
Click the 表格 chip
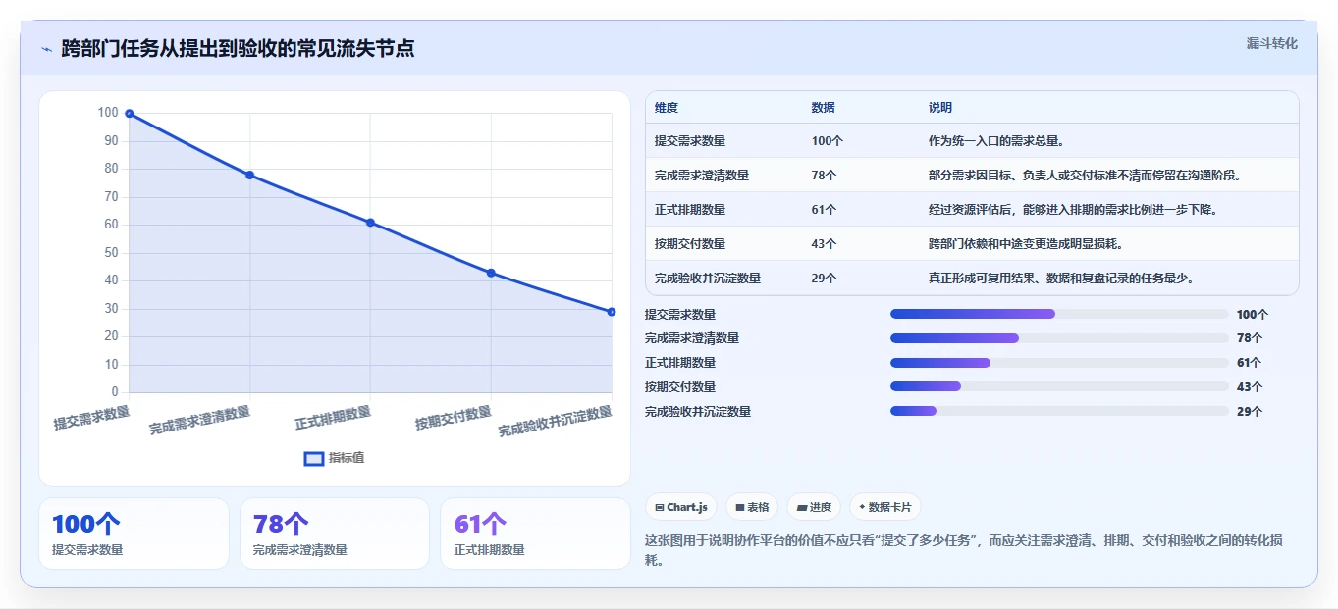point(752,507)
